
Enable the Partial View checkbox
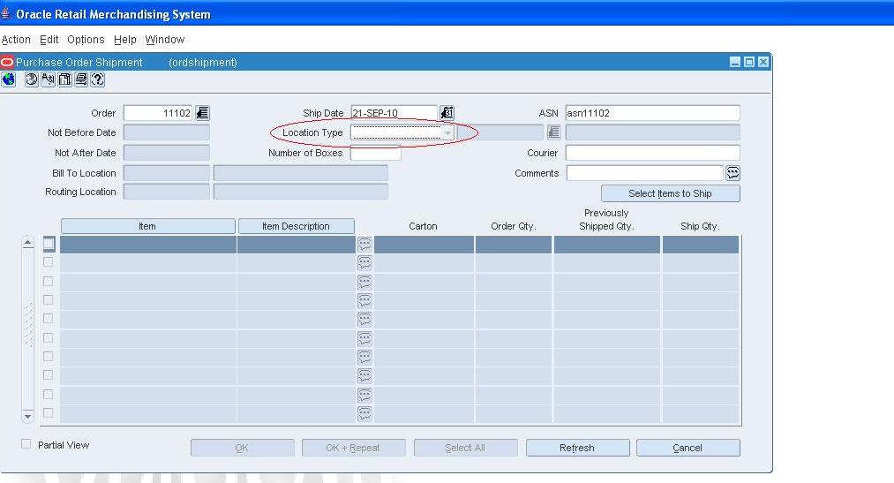[x=26, y=444]
